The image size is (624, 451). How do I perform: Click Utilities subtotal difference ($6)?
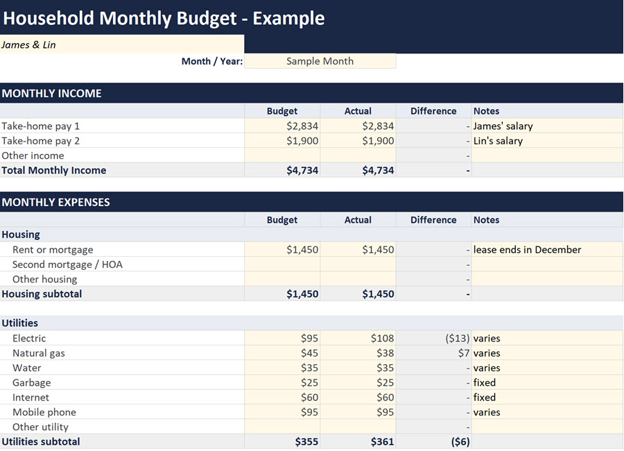(434, 441)
